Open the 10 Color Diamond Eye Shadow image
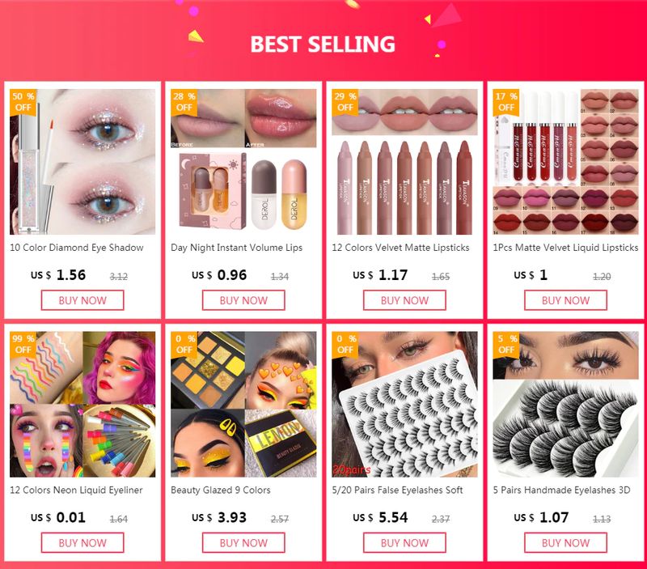647x569 pixels. tap(82, 162)
